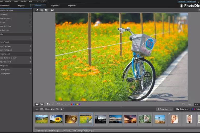Expand the 'intelligente' tool row
The height and width of the screenshot is (133, 200).
click(x=16, y=50)
